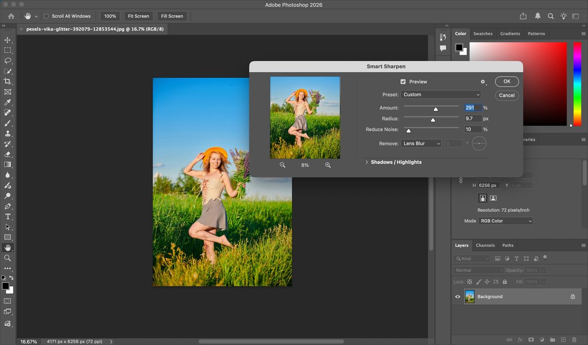588x345 pixels.
Task: Select the Crop tool in toolbar
Action: tap(7, 81)
